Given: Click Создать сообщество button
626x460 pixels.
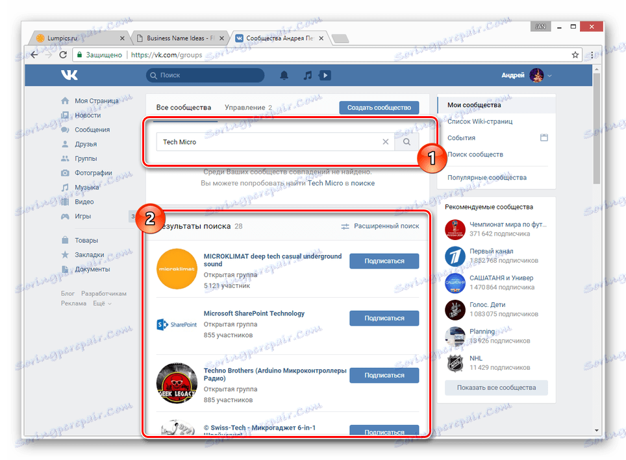Looking at the screenshot, I should coord(379,107).
